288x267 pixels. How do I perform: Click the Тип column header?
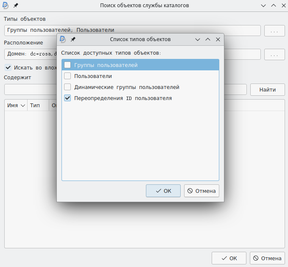coord(35,106)
